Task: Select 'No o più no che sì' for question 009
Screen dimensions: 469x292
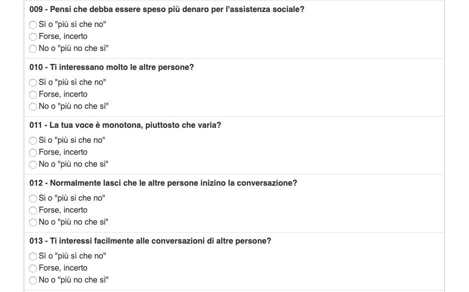Action: (x=33, y=49)
